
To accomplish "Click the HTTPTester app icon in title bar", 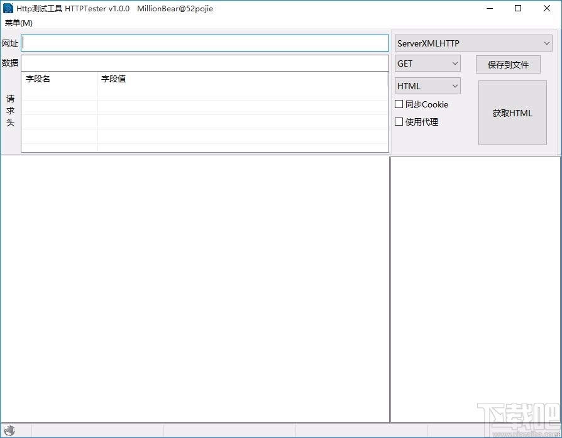I will [8, 8].
